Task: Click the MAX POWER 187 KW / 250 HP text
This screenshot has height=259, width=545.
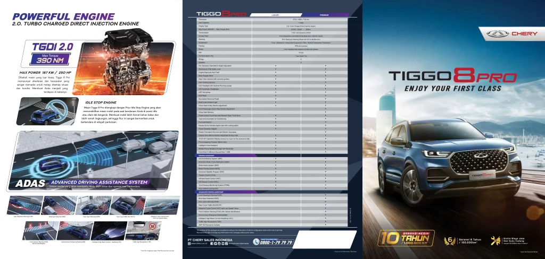Action: coord(46,73)
